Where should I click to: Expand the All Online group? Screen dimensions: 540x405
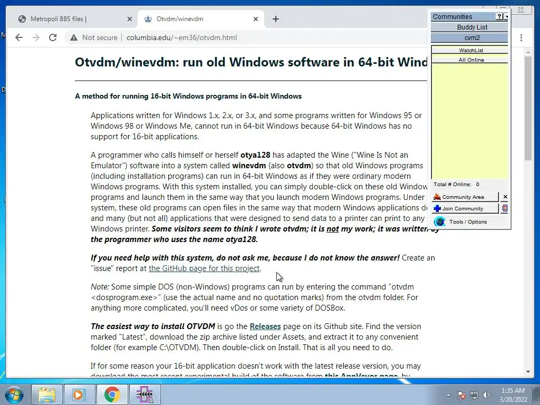pyautogui.click(x=470, y=60)
